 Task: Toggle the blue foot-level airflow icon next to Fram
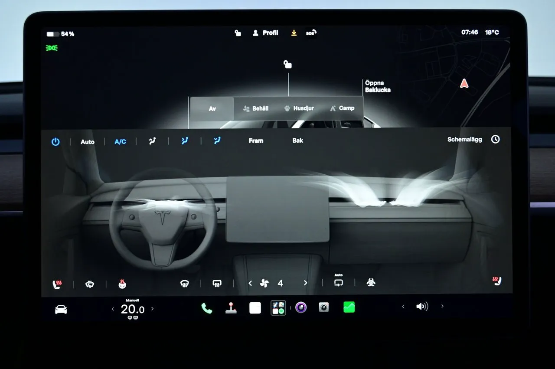pyautogui.click(x=217, y=140)
